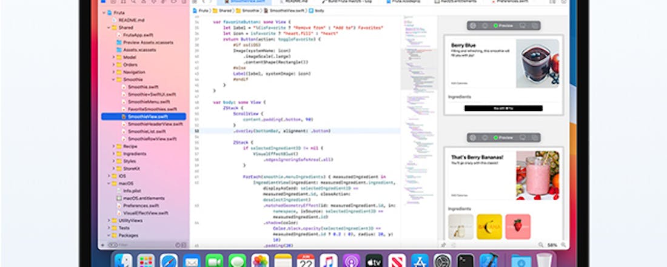Open Downloads folder in the Dock
667x267 pixels.
521,260
